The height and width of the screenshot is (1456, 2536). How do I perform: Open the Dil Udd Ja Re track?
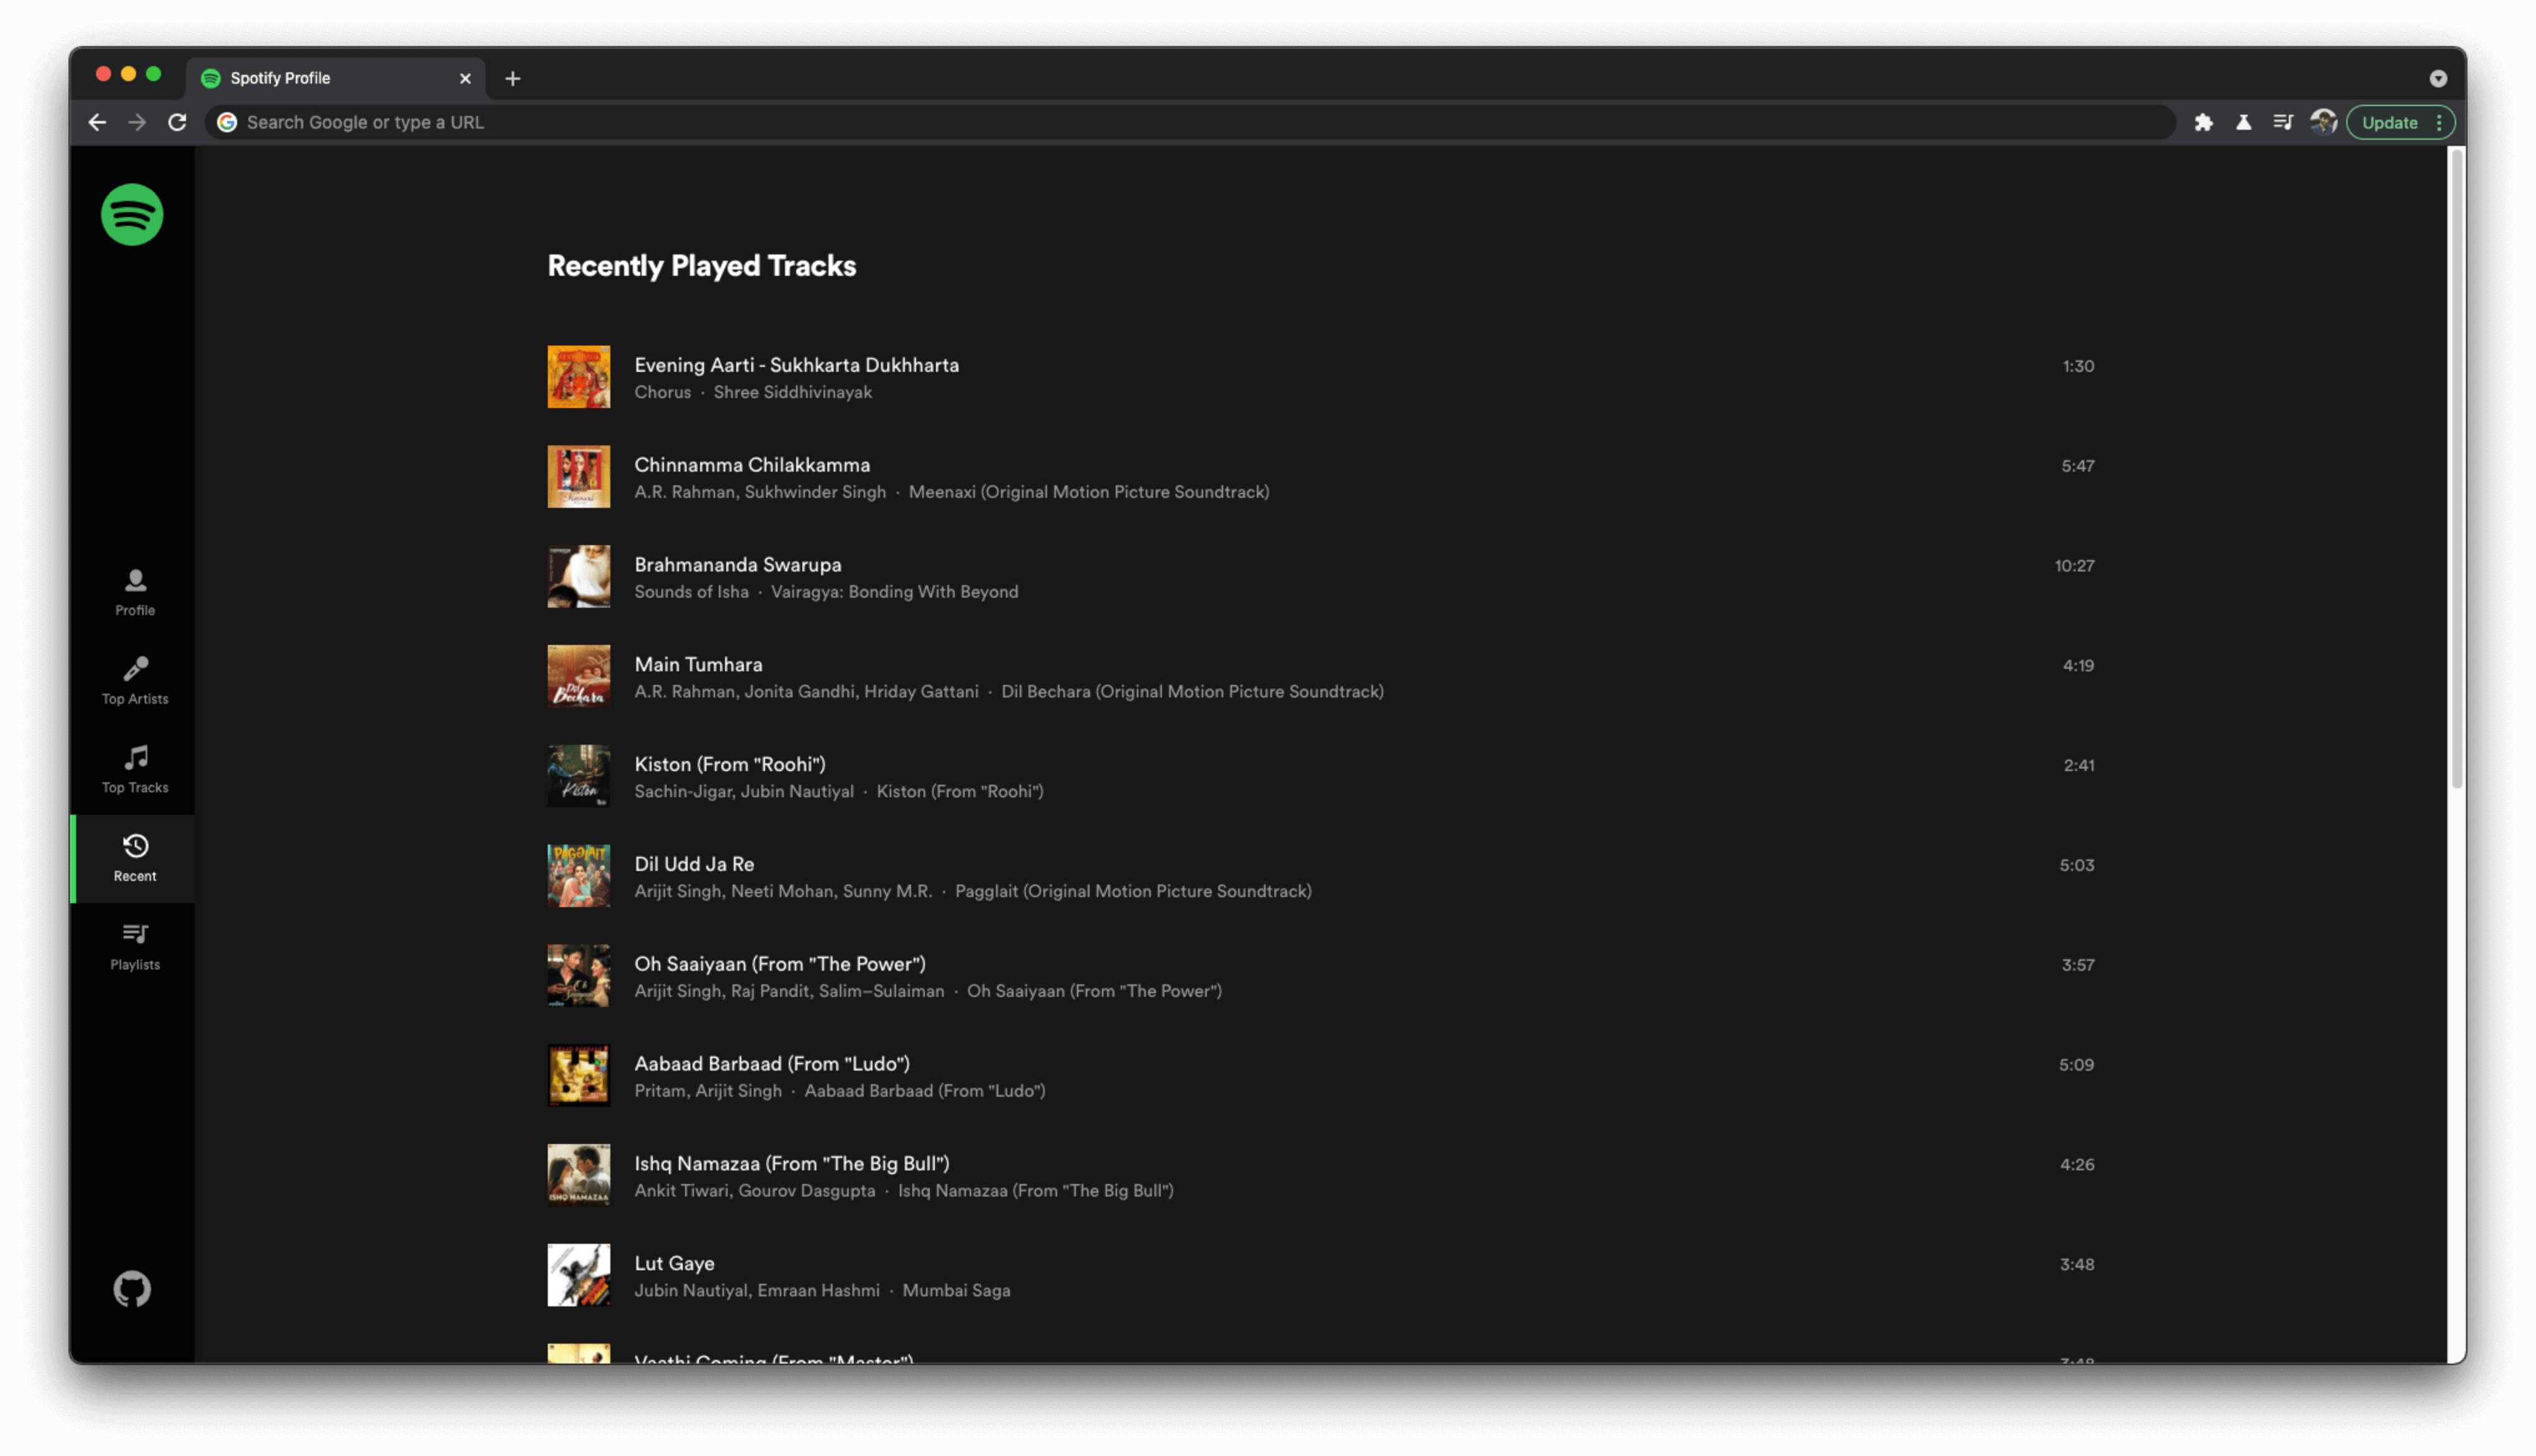(x=694, y=864)
